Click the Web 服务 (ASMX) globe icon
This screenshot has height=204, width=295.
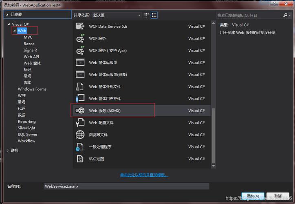80,111
